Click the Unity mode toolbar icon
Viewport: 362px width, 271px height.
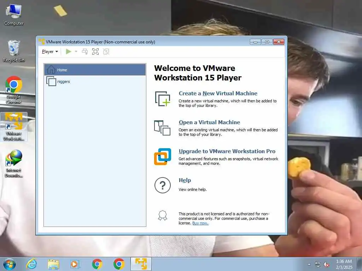click(x=106, y=52)
